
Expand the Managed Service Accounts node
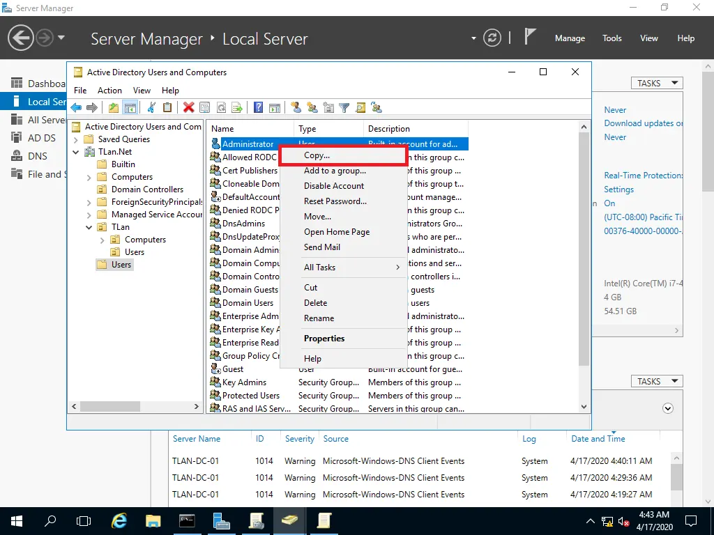pos(89,215)
